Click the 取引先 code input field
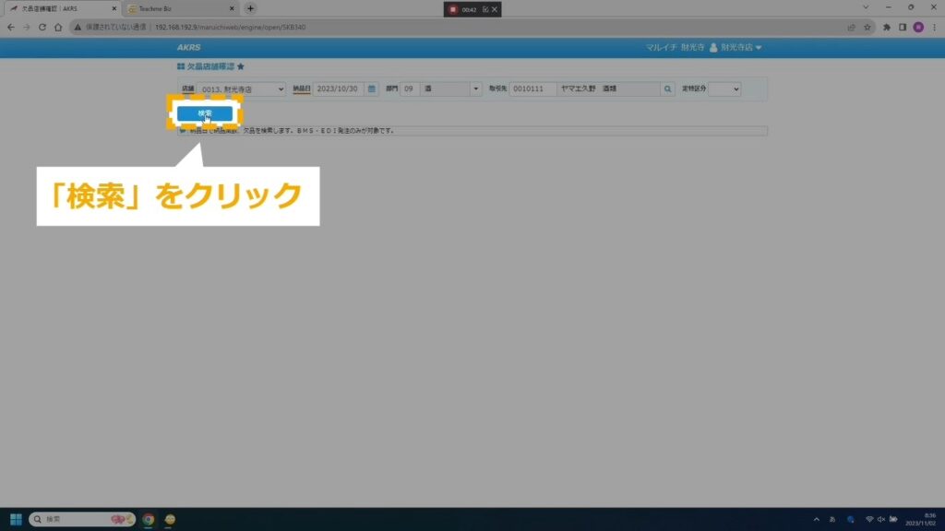The width and height of the screenshot is (945, 531). (x=532, y=89)
